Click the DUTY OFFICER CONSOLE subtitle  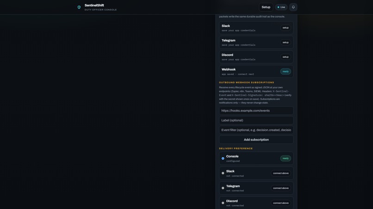(100, 10)
